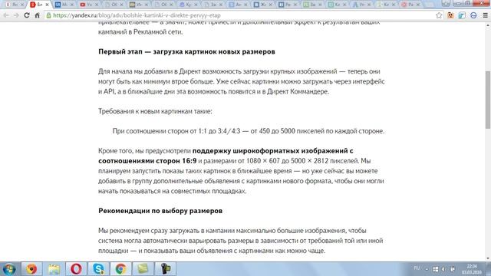Switch the RU keyboard language indicator
491x276 pixels.
pyautogui.click(x=417, y=268)
